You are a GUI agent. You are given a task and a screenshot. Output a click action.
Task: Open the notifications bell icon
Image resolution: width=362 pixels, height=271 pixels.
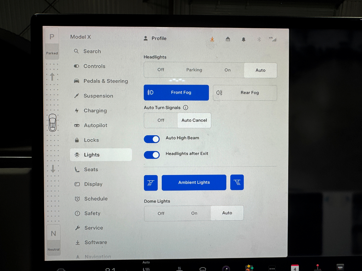point(244,40)
